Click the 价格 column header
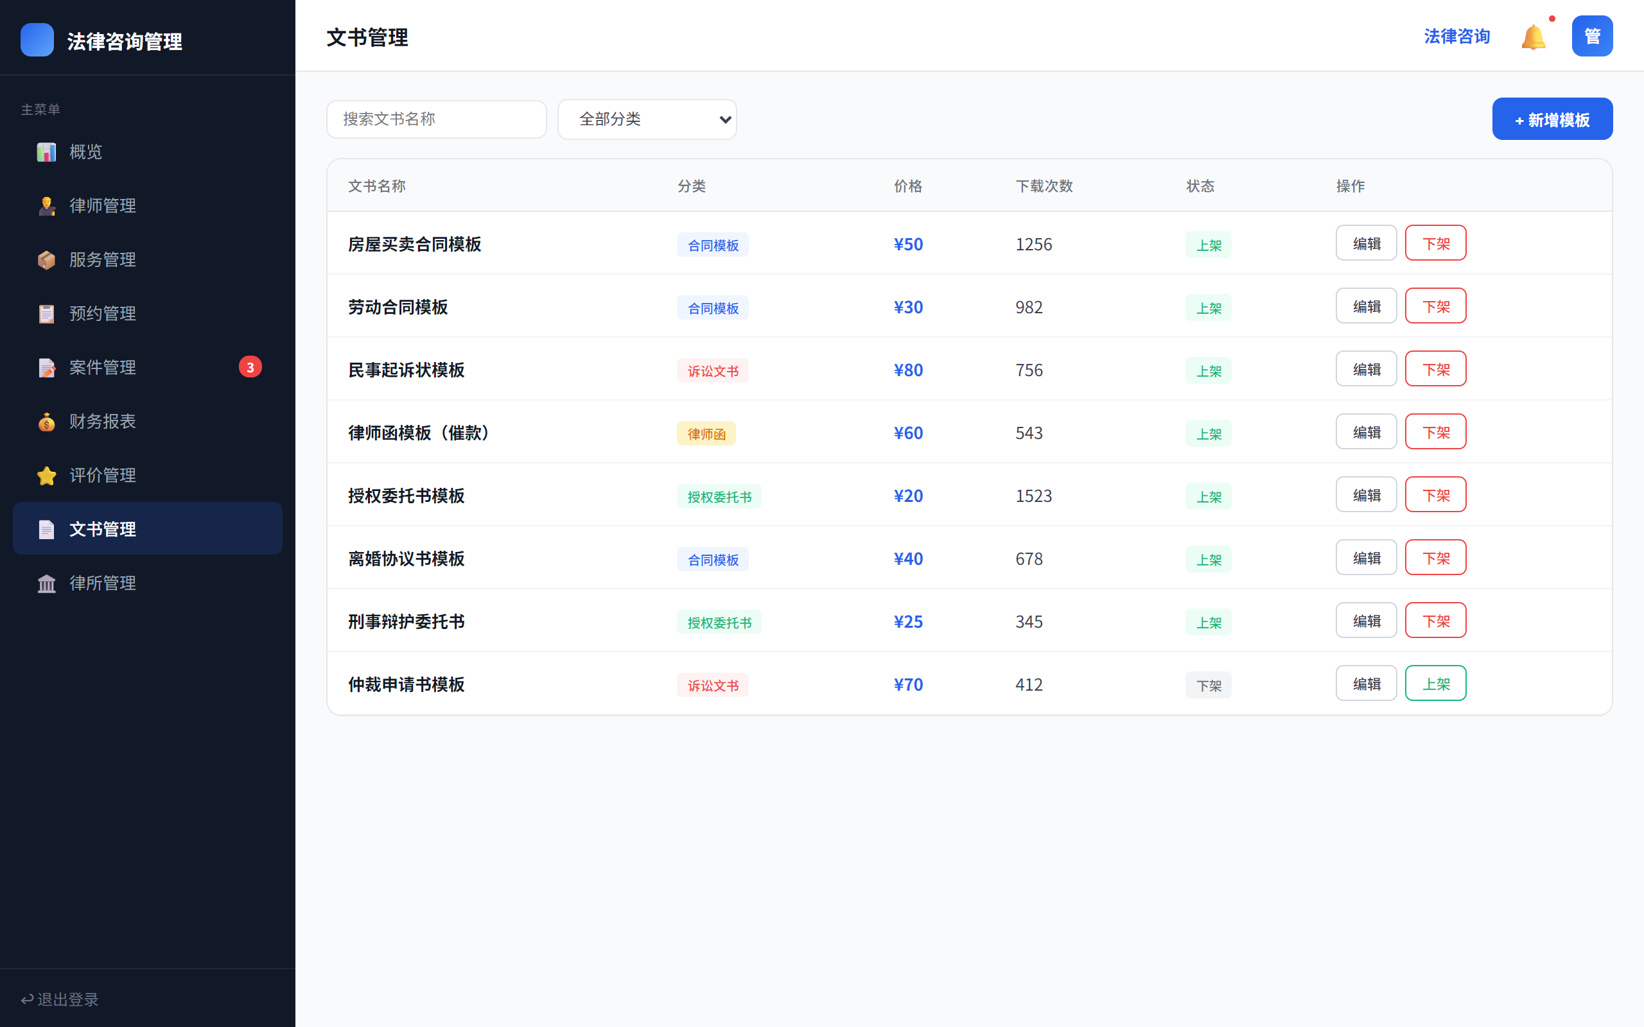 (x=907, y=186)
